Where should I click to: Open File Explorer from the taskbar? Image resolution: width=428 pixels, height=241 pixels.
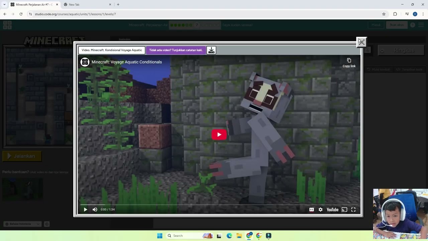click(x=239, y=236)
